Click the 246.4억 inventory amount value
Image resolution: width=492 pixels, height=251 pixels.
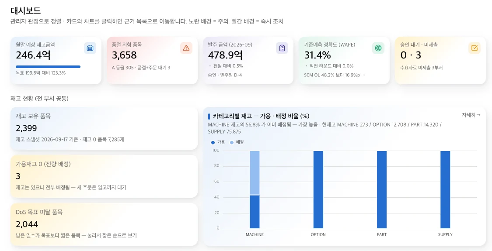click(x=33, y=55)
